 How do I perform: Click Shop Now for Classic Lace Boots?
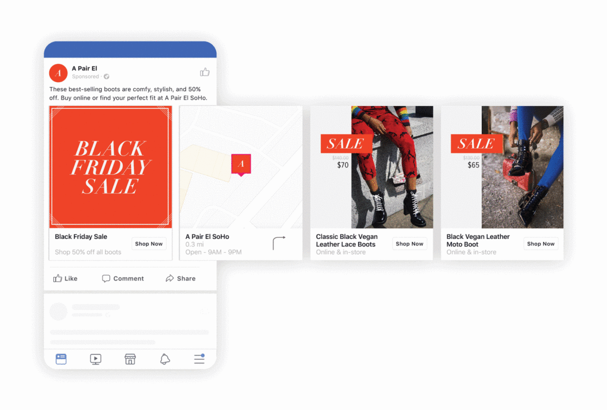point(410,244)
